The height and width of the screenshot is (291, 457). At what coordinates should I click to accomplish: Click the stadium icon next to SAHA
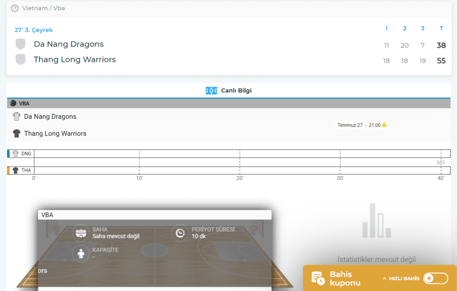81,233
